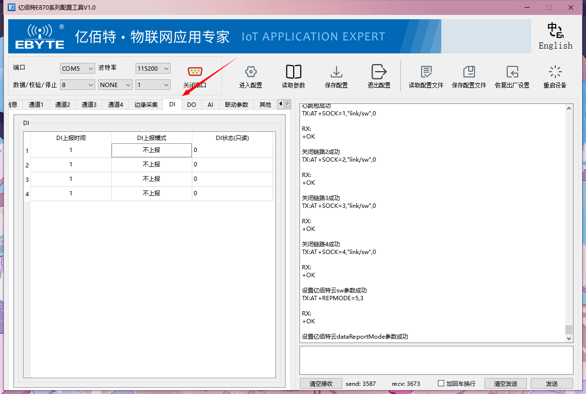Open the COM5 port dropdown
This screenshot has width=586, height=394.
77,69
